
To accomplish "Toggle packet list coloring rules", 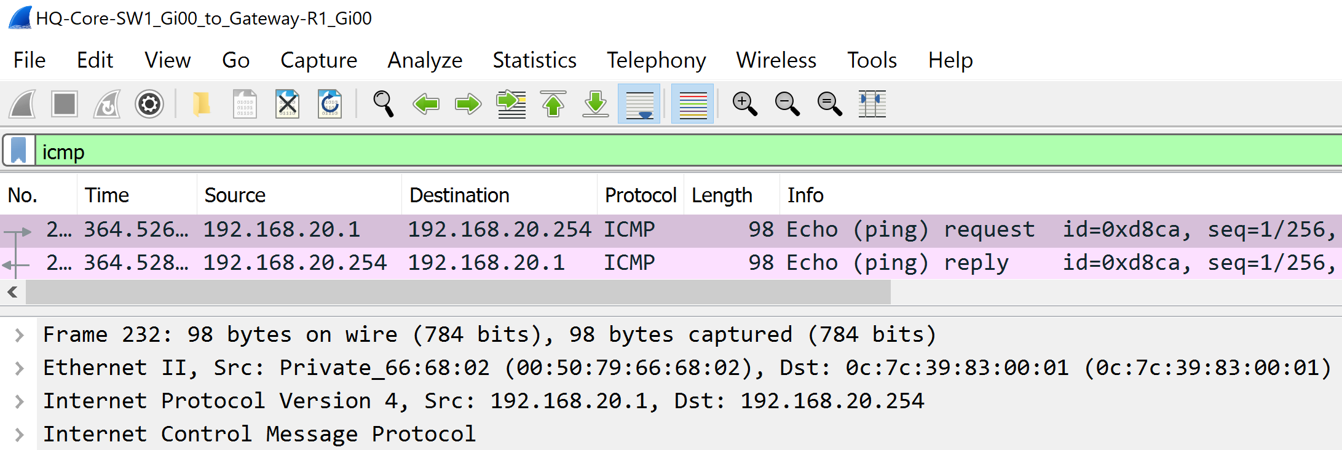I will tap(693, 104).
